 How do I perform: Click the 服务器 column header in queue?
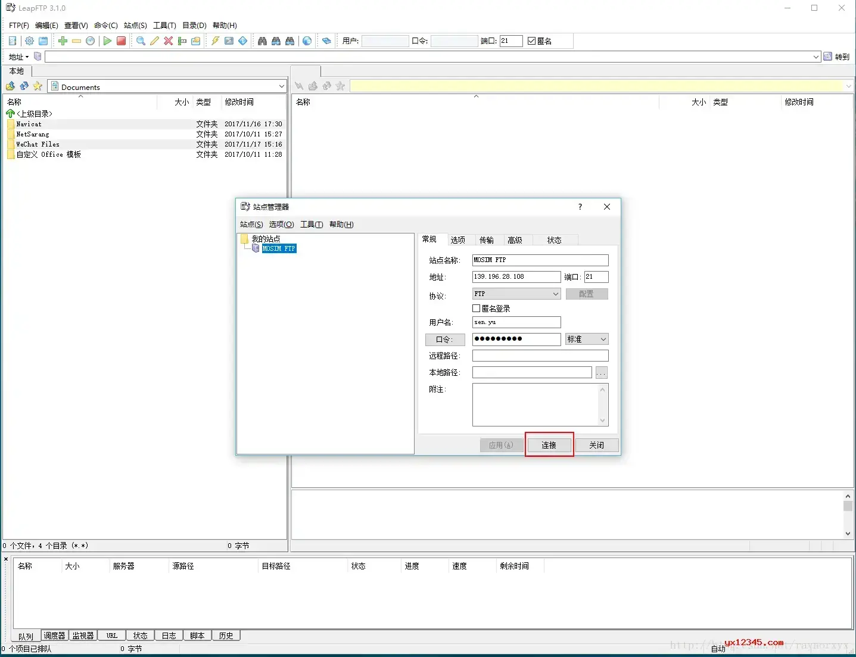coord(138,566)
